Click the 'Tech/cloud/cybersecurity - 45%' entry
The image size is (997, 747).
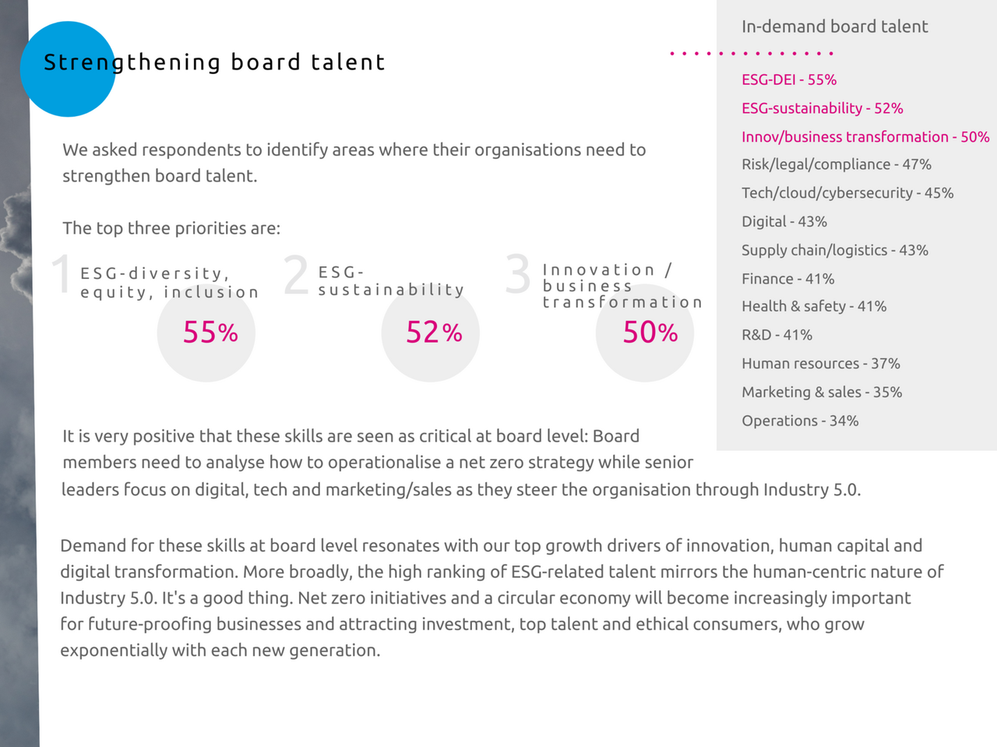[x=847, y=193]
